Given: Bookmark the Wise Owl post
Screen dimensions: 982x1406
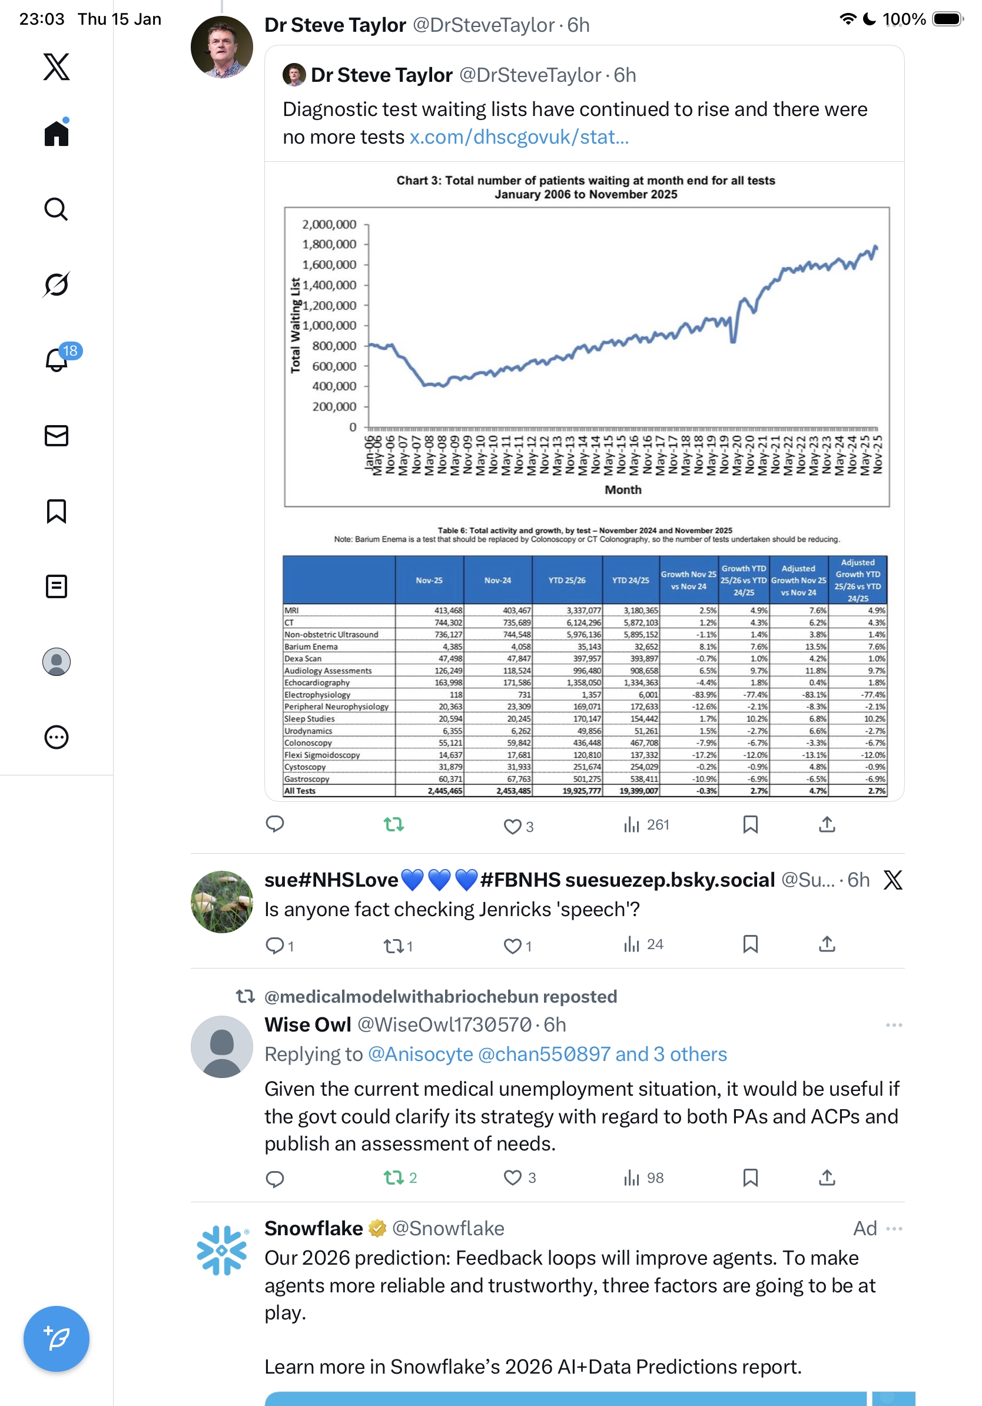Looking at the screenshot, I should pos(750,1177).
